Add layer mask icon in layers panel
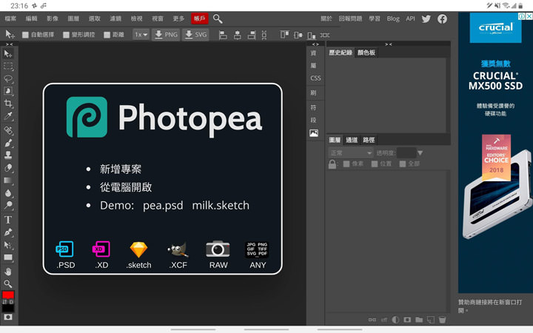The width and height of the screenshot is (533, 333). coord(407,320)
